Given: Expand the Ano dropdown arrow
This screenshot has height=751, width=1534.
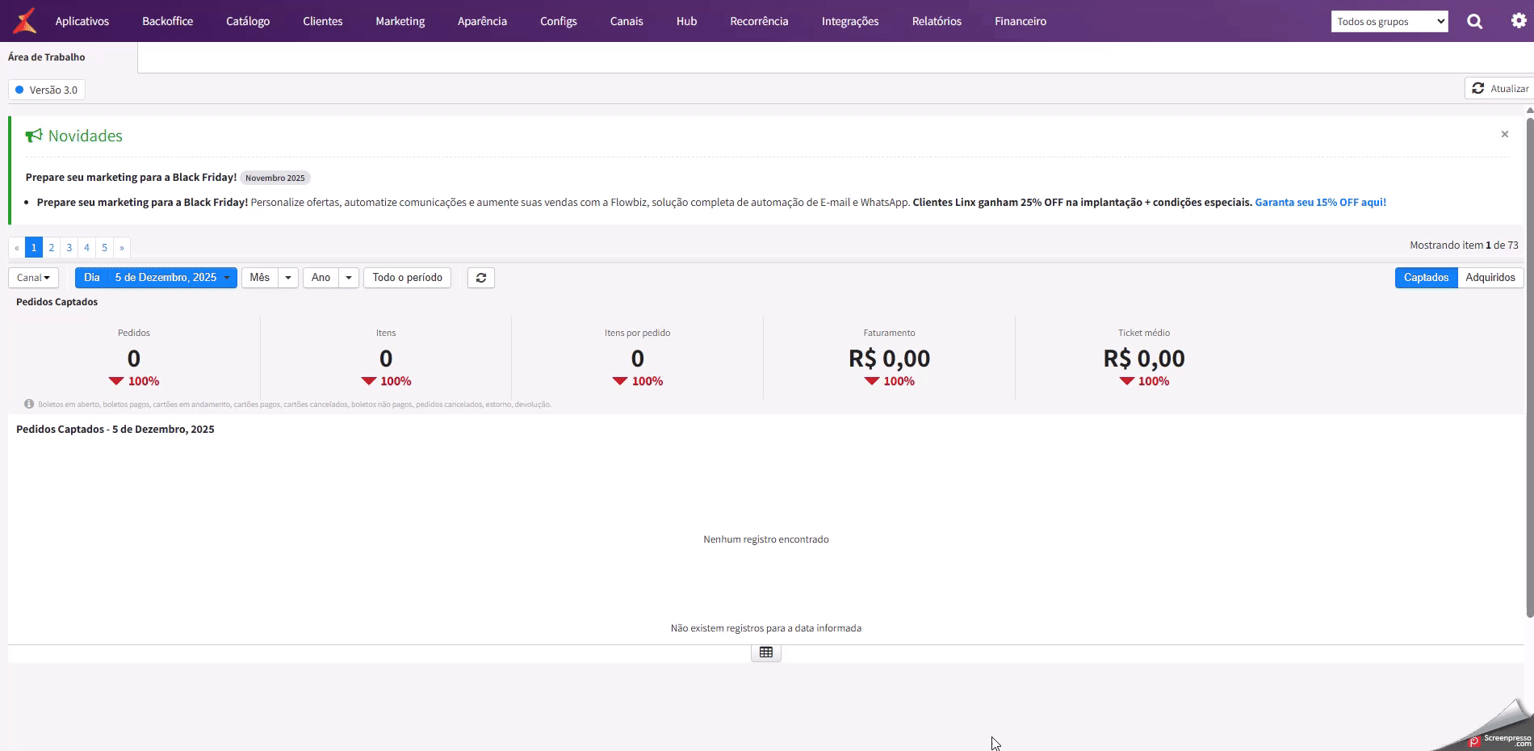Looking at the screenshot, I should click(x=349, y=278).
